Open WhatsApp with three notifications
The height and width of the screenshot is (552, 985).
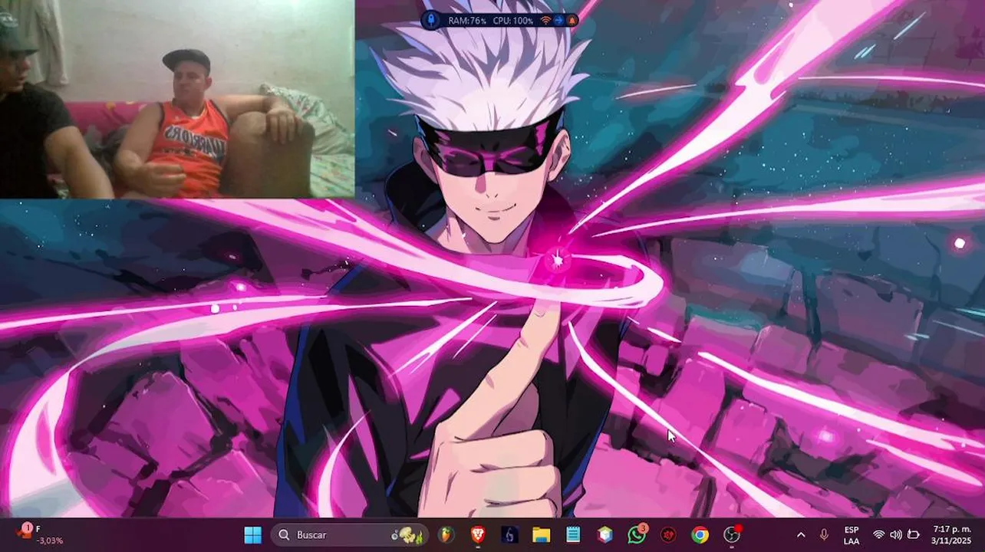[x=637, y=534]
